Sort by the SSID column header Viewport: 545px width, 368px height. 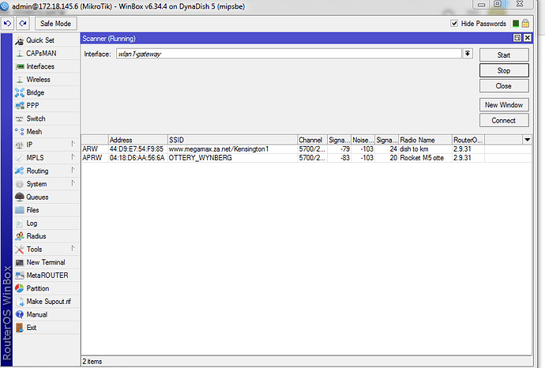231,140
